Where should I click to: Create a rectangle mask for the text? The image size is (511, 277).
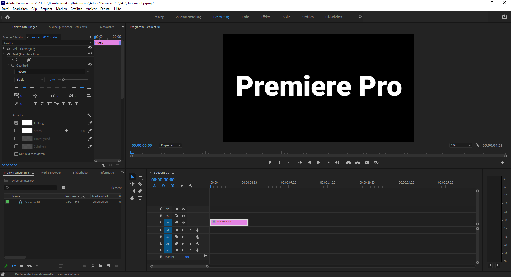22,60
